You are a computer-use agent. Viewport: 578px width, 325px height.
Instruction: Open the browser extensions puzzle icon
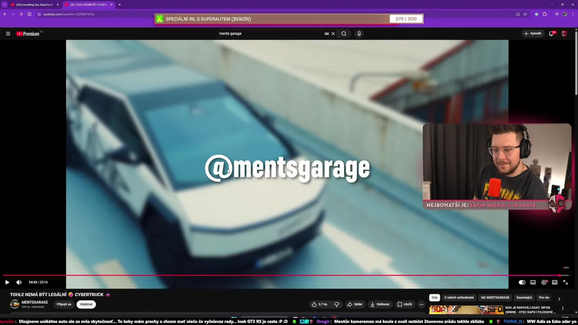coord(545,14)
